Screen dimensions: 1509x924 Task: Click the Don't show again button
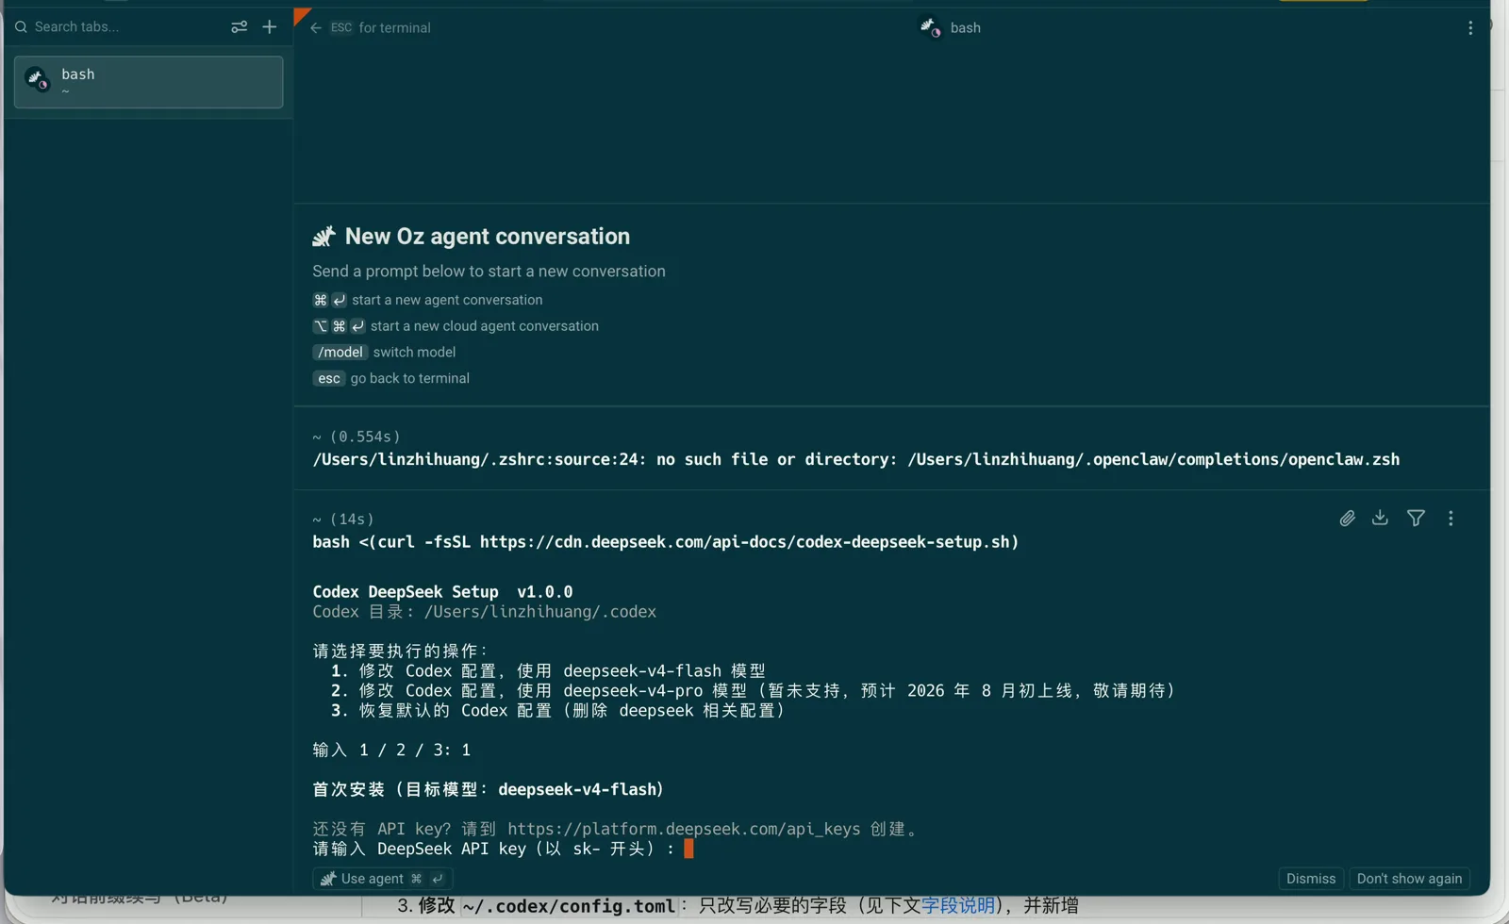click(x=1409, y=879)
